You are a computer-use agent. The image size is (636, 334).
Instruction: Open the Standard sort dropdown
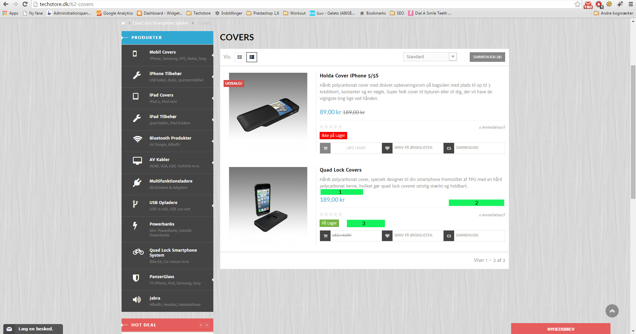pos(430,57)
